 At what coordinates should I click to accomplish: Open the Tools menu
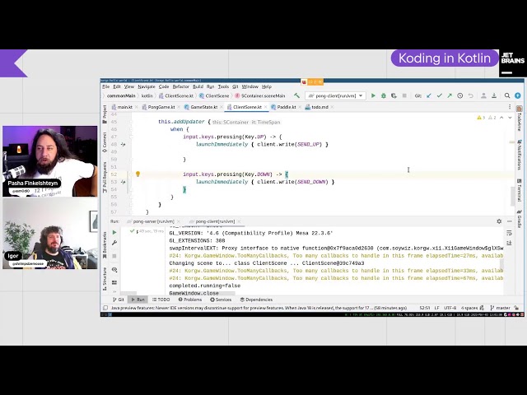[x=223, y=86]
